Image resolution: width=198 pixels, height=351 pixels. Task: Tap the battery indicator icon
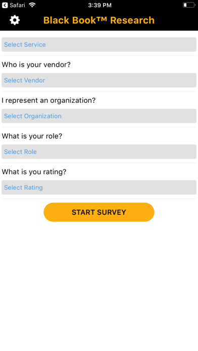(x=189, y=5)
